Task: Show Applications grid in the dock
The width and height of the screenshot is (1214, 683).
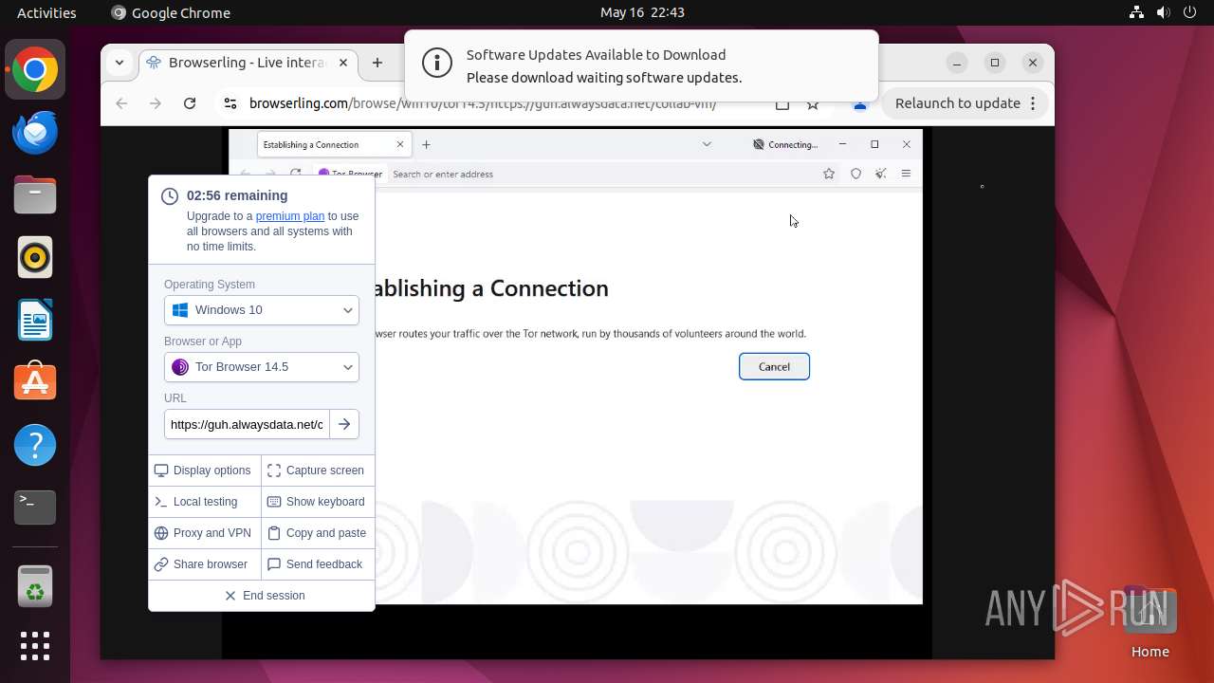Action: click(x=35, y=646)
